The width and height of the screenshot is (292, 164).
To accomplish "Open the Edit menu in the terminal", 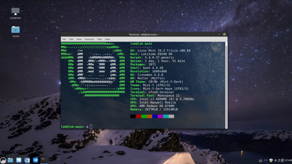I will [71, 39].
